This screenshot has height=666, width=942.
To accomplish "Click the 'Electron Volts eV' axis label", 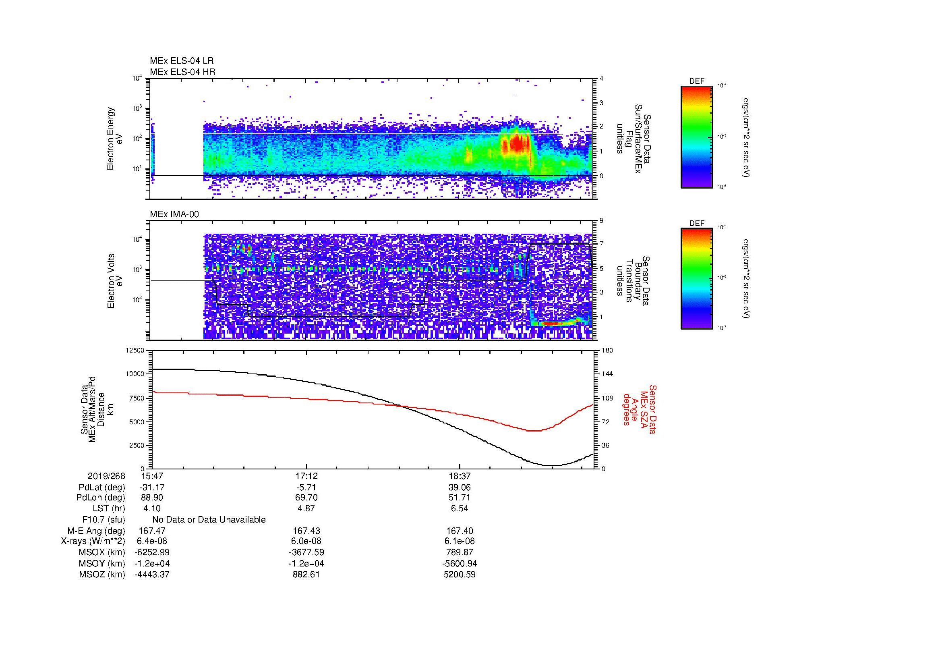I will pyautogui.click(x=114, y=281).
